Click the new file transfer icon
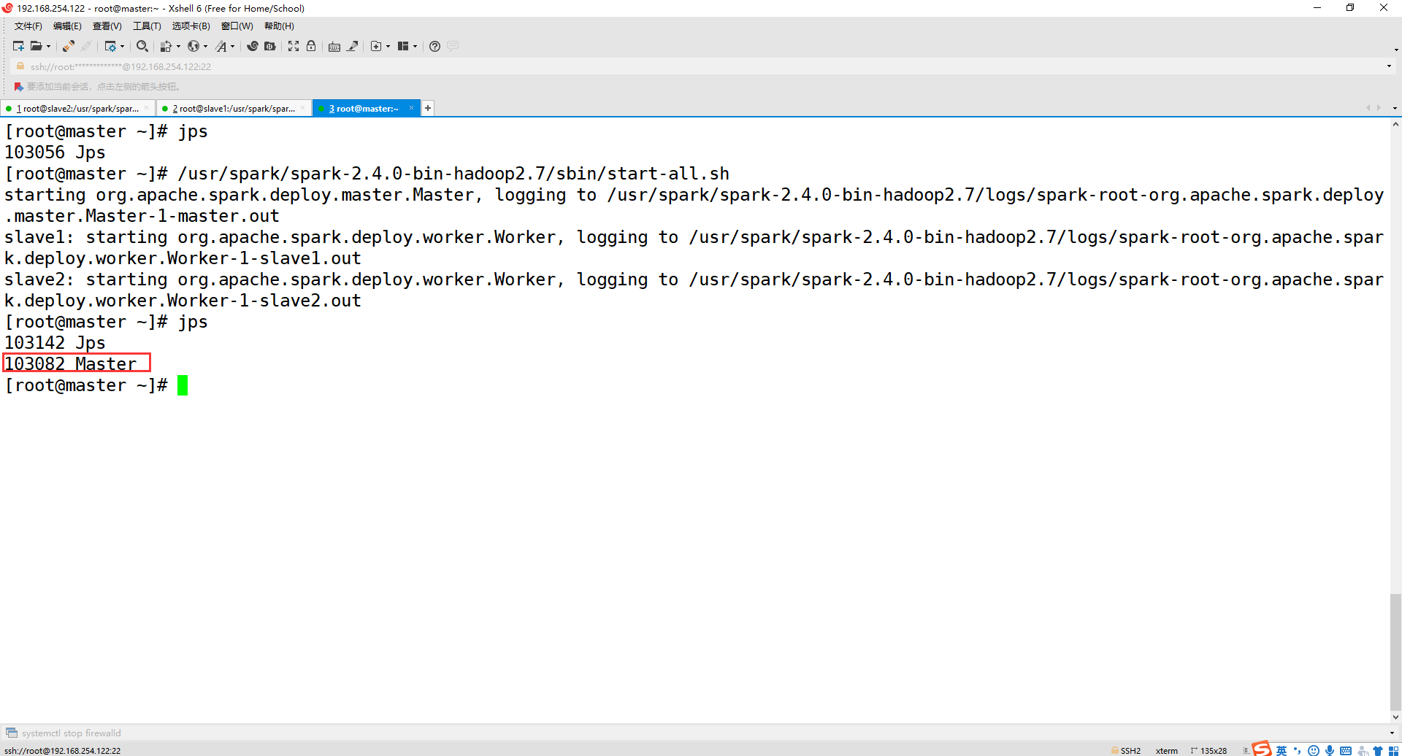This screenshot has height=756, width=1402. click(x=376, y=46)
